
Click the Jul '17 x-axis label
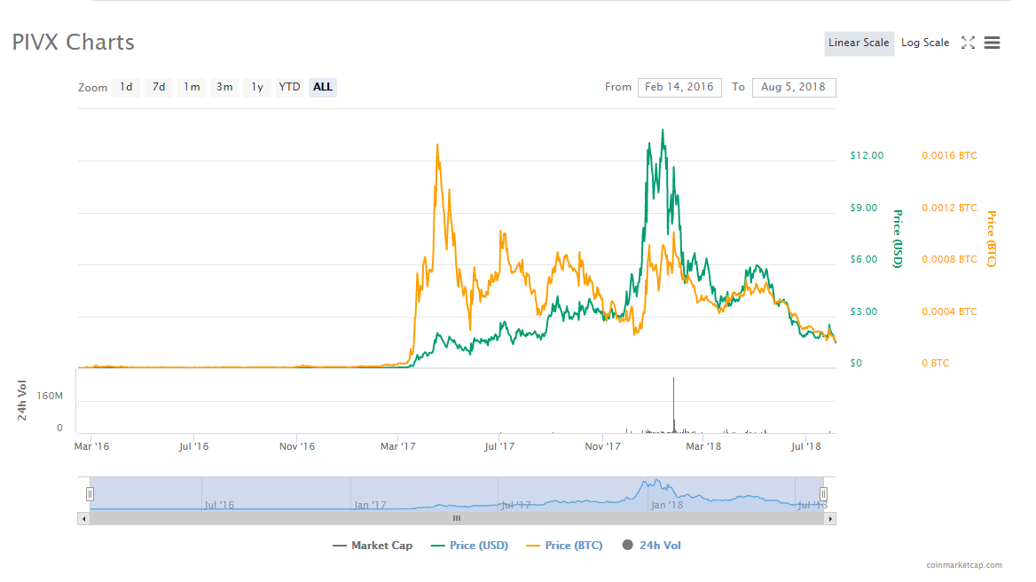point(498,446)
